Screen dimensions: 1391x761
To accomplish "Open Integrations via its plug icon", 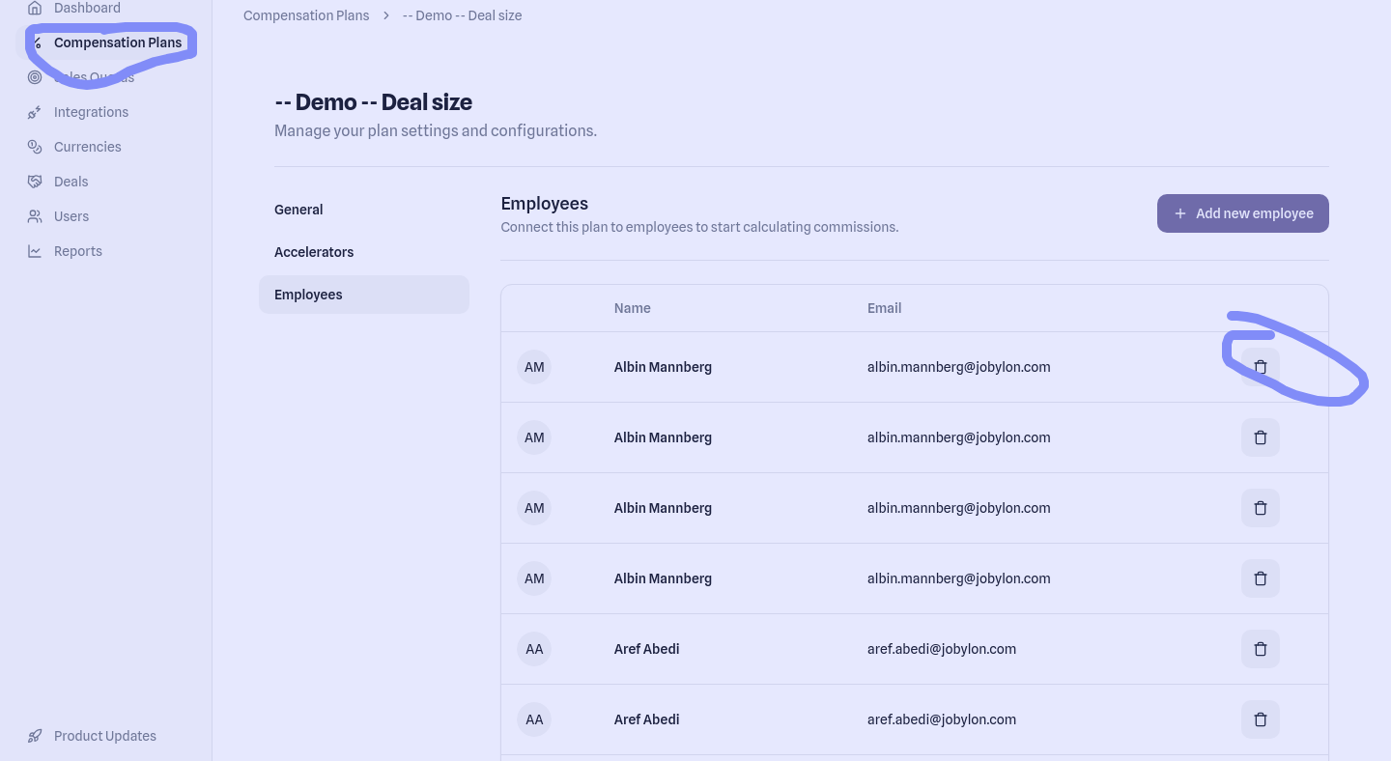I will click(x=35, y=112).
